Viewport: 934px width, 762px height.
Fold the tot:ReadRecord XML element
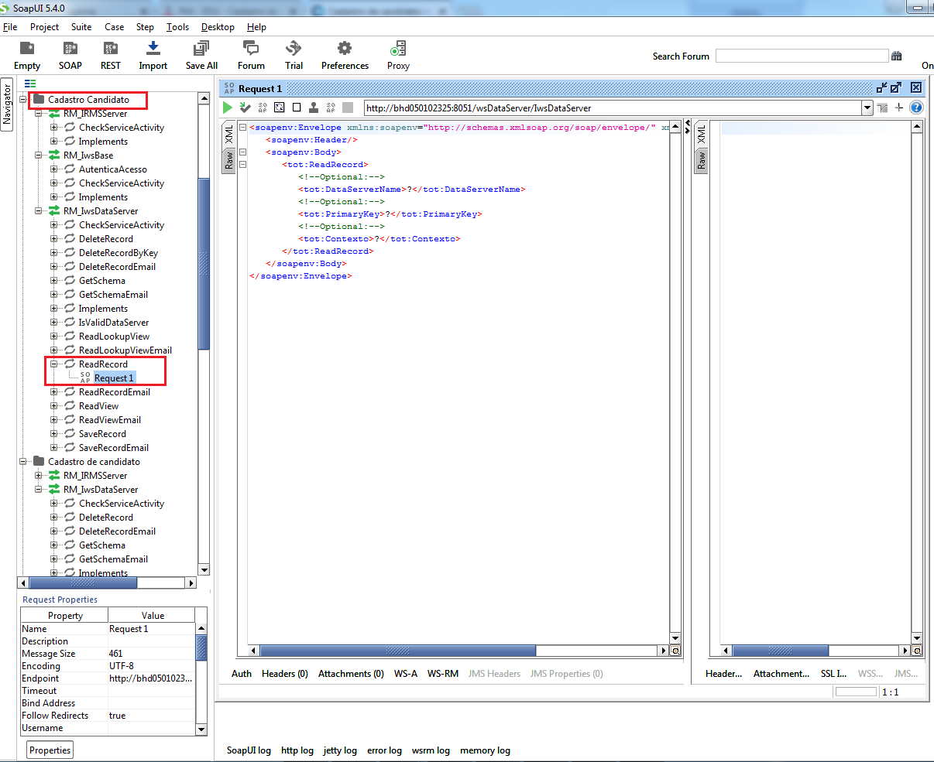point(242,165)
